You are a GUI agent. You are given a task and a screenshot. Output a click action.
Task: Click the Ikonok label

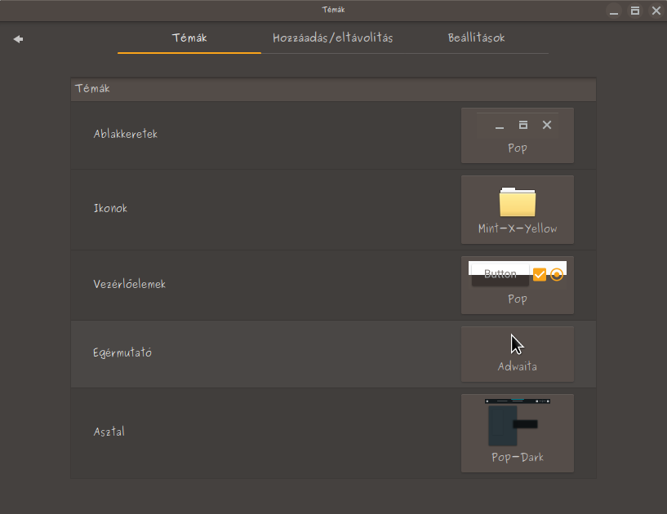[110, 208]
